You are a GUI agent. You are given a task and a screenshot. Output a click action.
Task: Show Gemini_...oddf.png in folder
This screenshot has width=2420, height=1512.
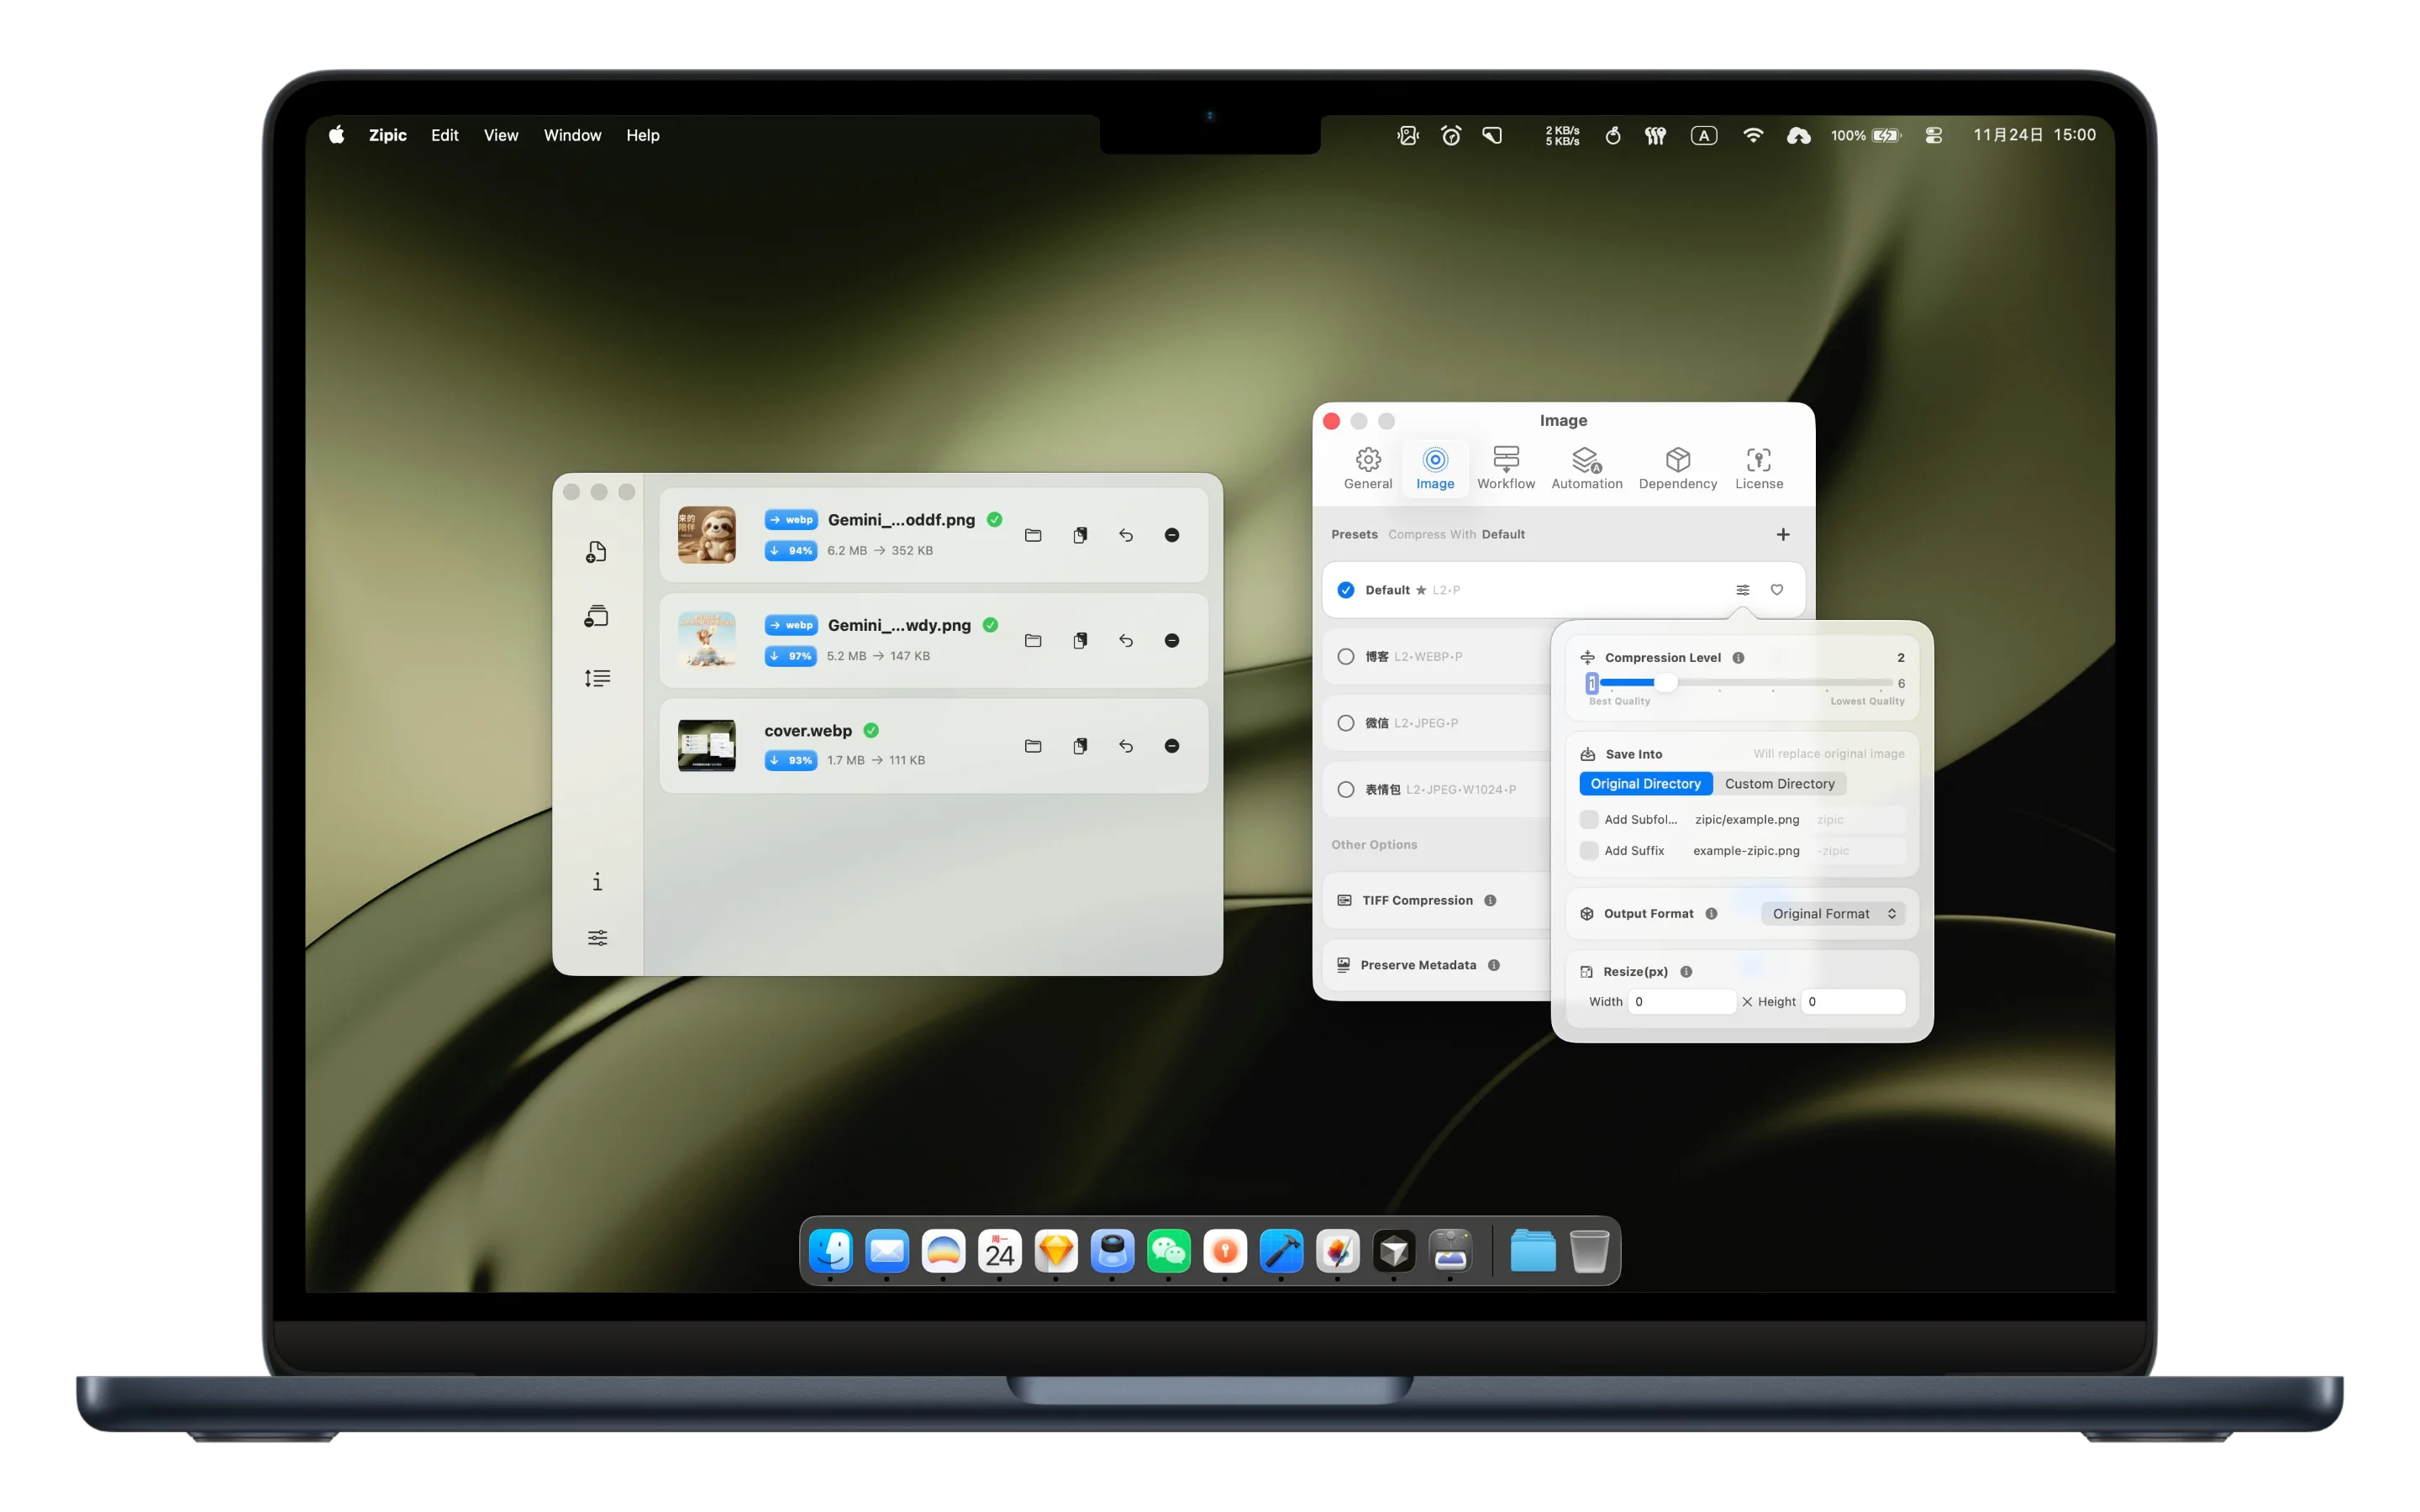pos(1033,535)
